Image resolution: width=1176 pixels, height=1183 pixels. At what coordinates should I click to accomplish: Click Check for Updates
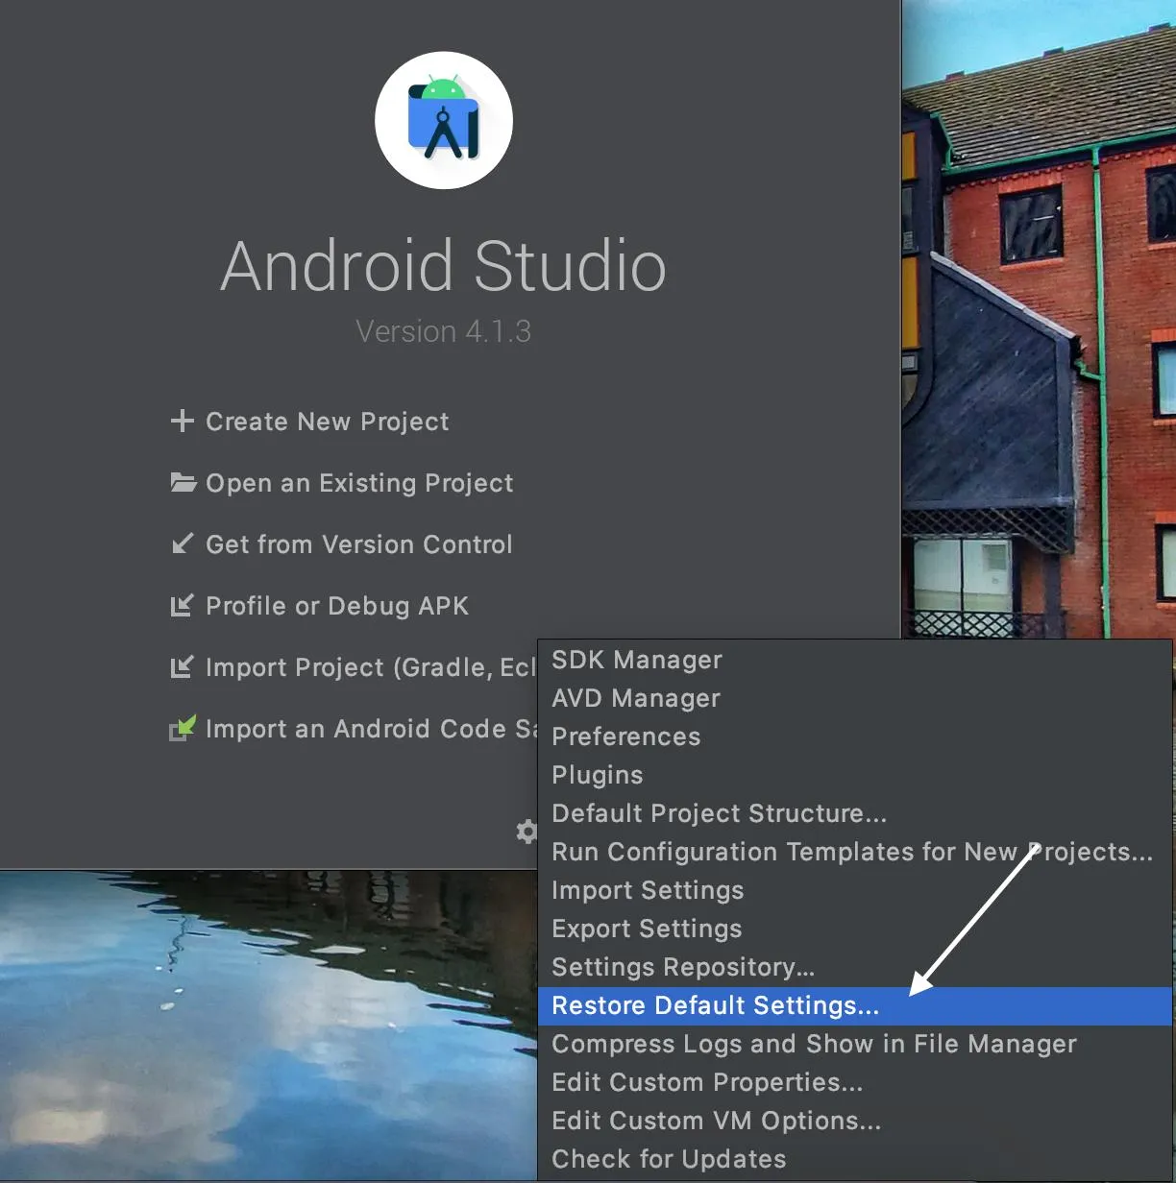coord(855,1159)
